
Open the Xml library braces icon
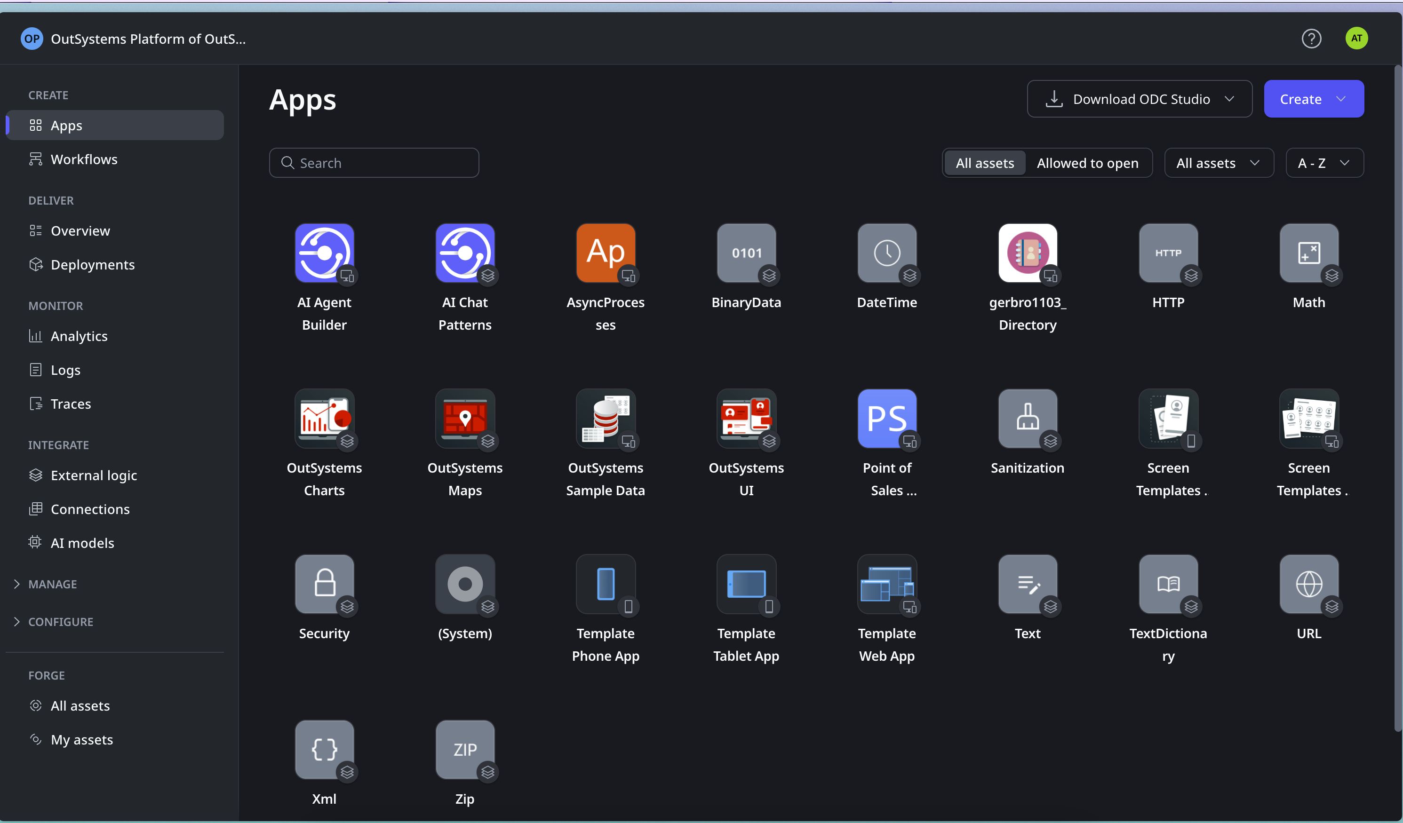click(x=324, y=750)
